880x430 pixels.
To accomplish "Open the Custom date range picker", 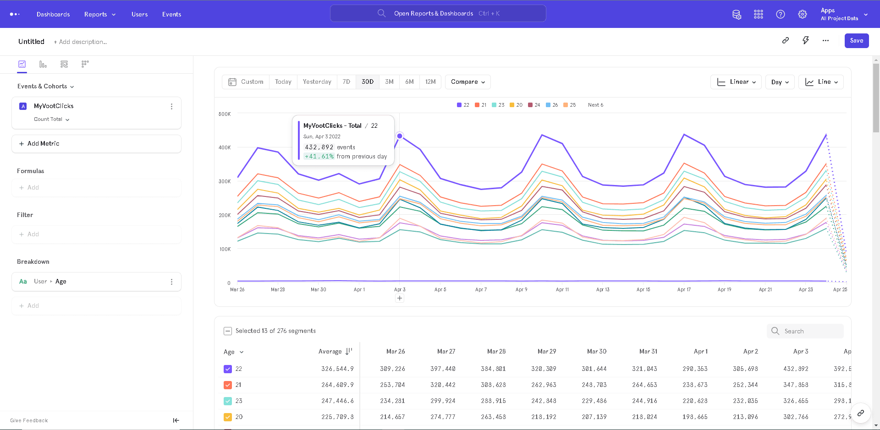I will (x=246, y=82).
